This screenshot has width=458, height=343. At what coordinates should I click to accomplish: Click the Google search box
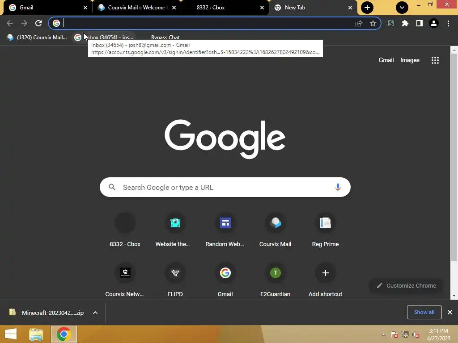pos(225,187)
